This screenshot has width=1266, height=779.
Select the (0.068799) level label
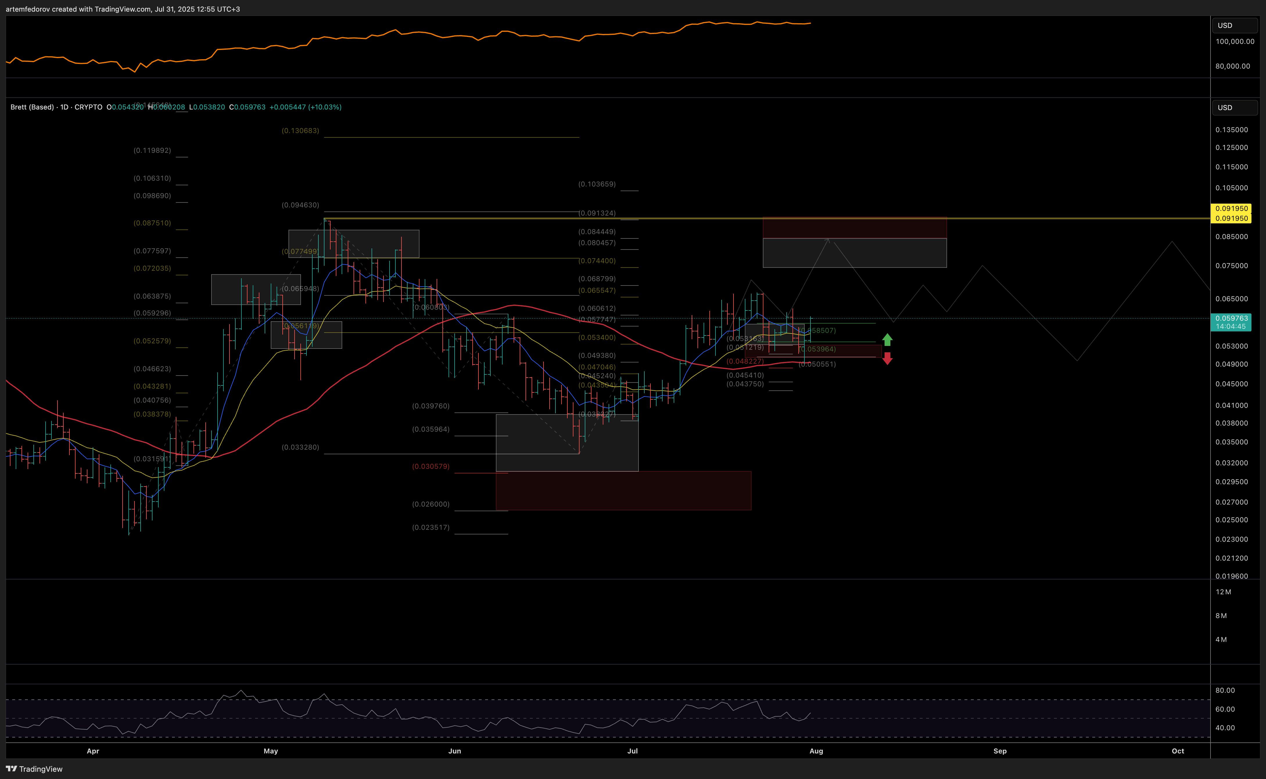[x=597, y=279]
